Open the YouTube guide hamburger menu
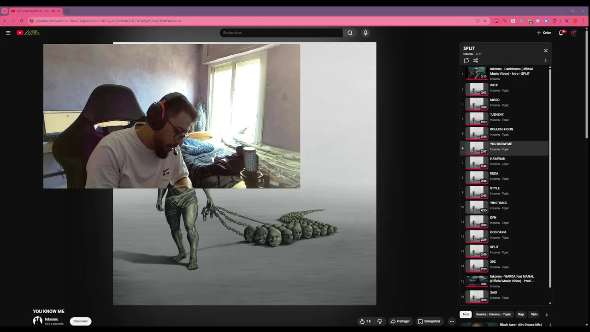The image size is (590, 332). point(8,33)
